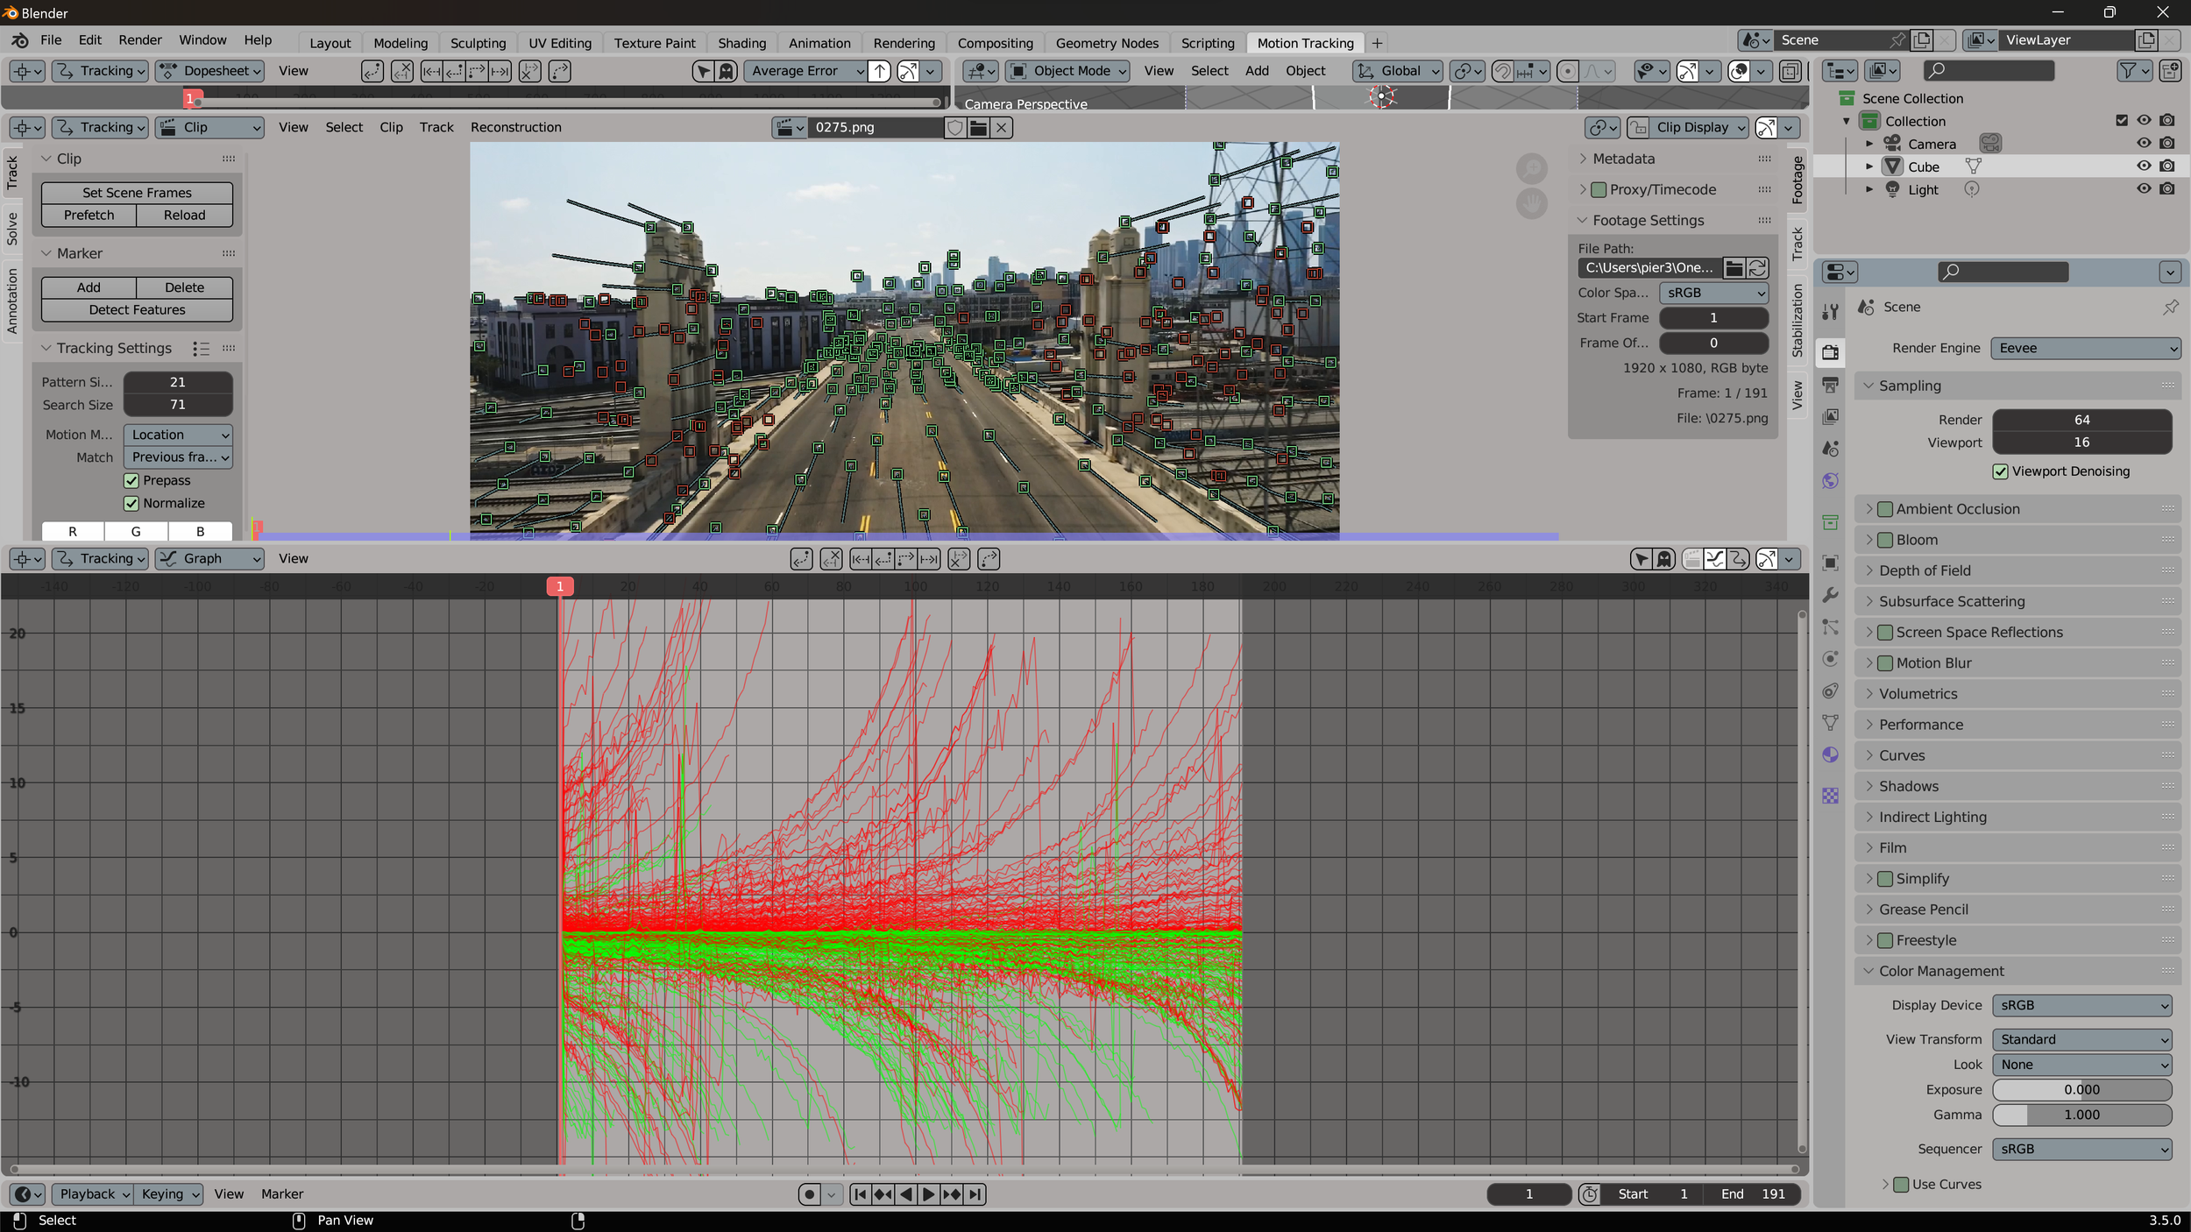This screenshot has width=2191, height=1232.
Task: Open the Physics properties tab icon
Action: (x=1831, y=659)
